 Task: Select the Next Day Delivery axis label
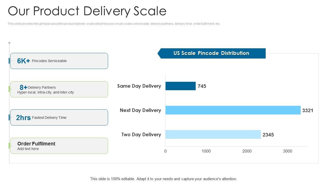(x=141, y=110)
